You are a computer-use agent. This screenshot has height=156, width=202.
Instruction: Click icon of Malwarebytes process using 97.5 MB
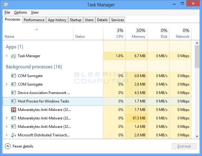(x=14, y=118)
